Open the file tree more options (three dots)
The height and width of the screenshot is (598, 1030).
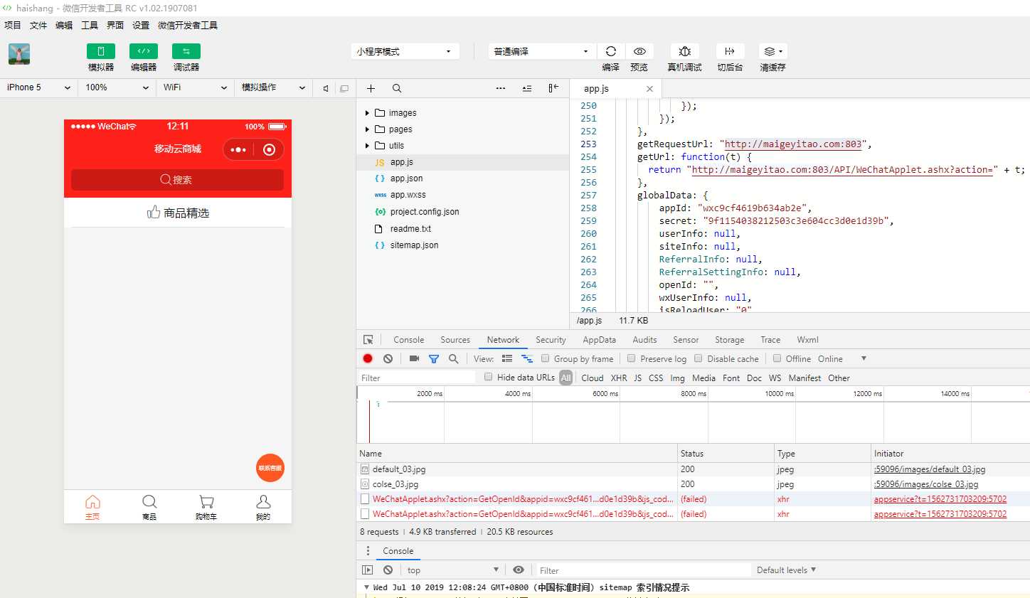[x=501, y=88]
